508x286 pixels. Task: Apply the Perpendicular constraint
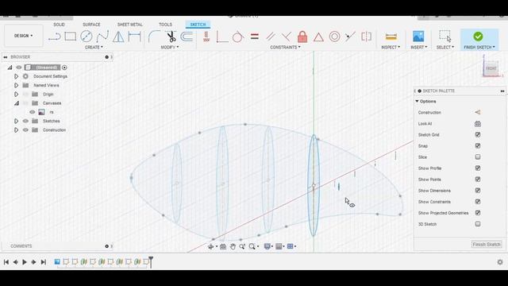coord(287,37)
